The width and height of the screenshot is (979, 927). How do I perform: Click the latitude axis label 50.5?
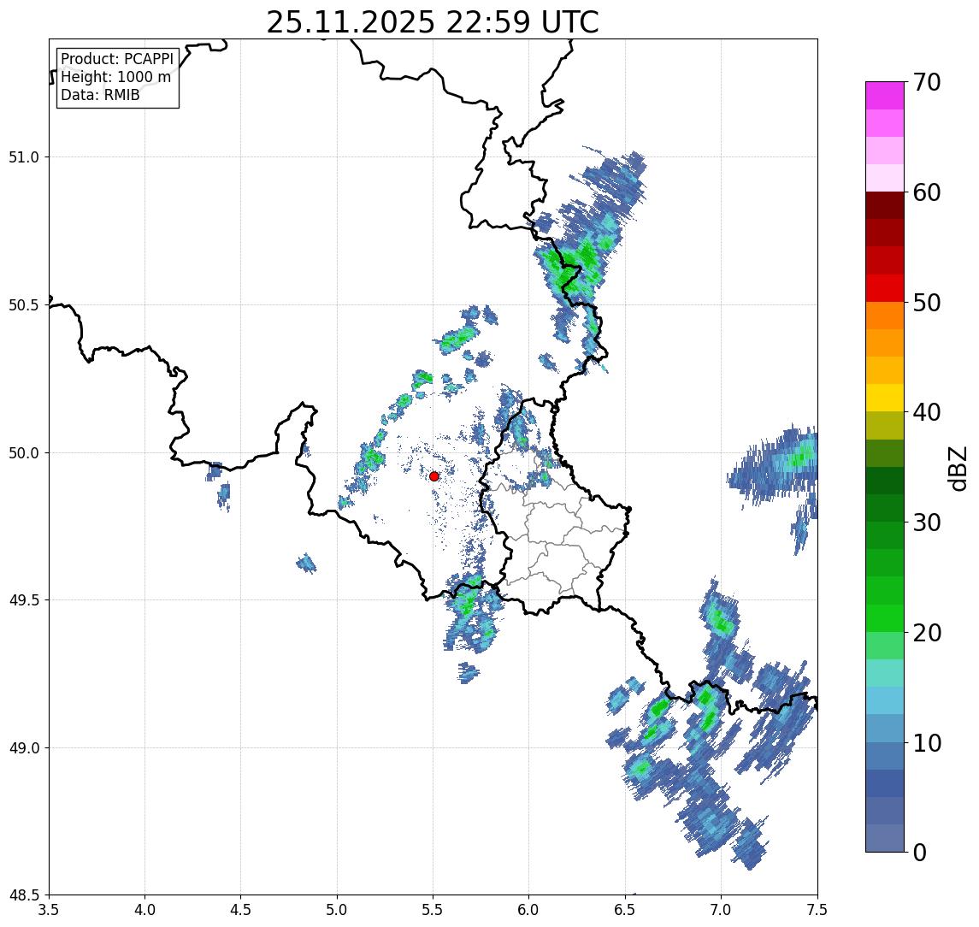point(23,305)
